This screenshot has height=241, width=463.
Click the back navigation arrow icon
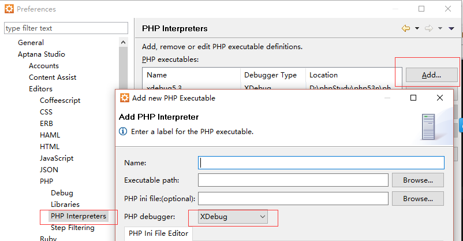[405, 28]
